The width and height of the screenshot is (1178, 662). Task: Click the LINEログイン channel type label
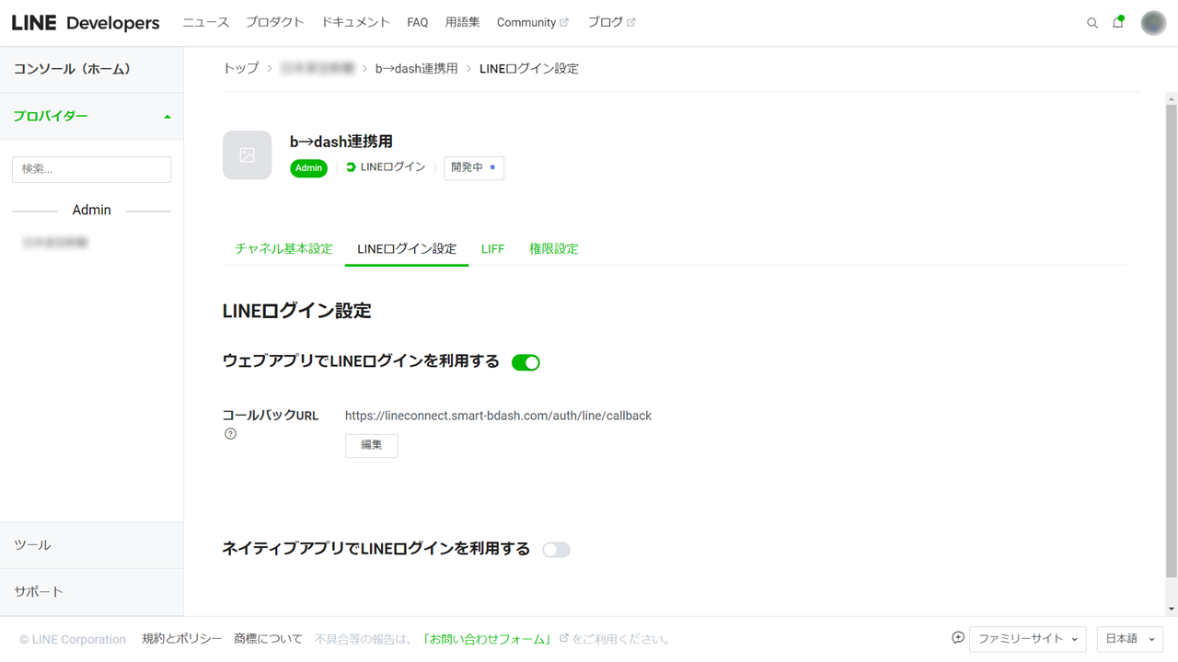click(x=386, y=167)
